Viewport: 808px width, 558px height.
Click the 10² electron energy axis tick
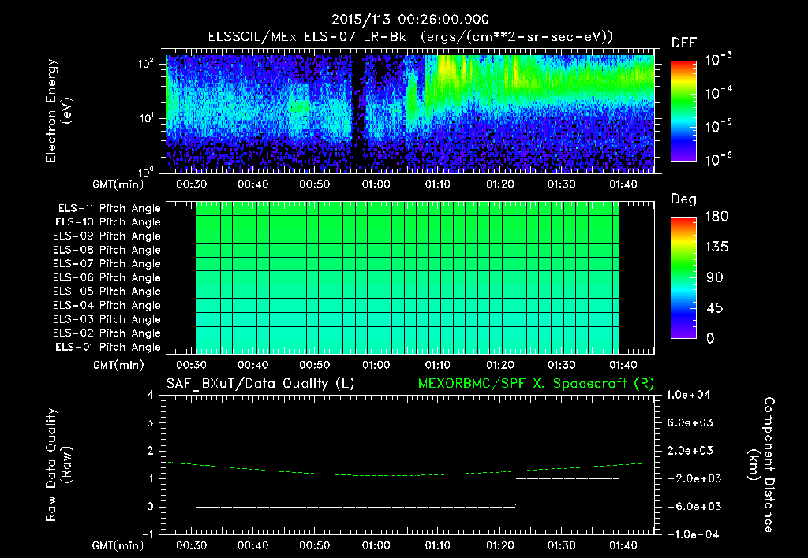pyautogui.click(x=147, y=64)
